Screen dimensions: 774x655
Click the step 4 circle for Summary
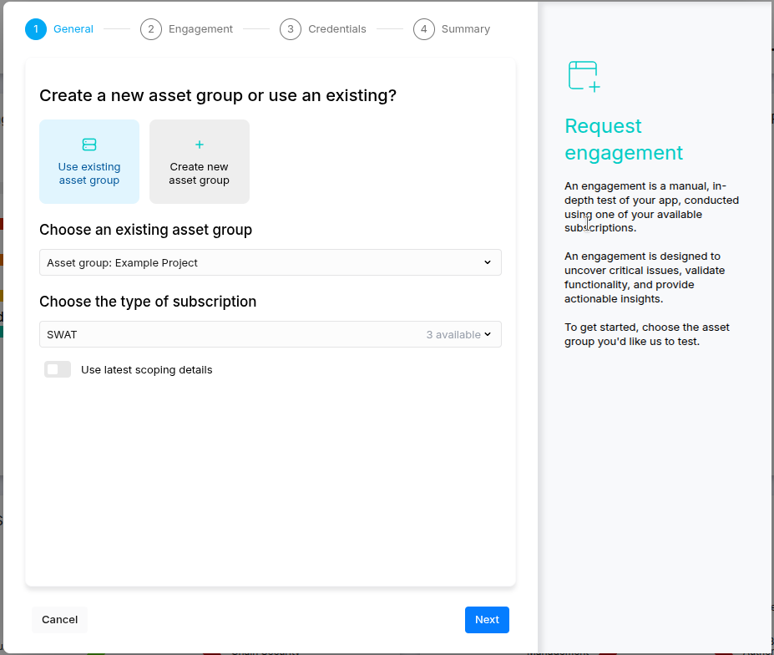424,29
